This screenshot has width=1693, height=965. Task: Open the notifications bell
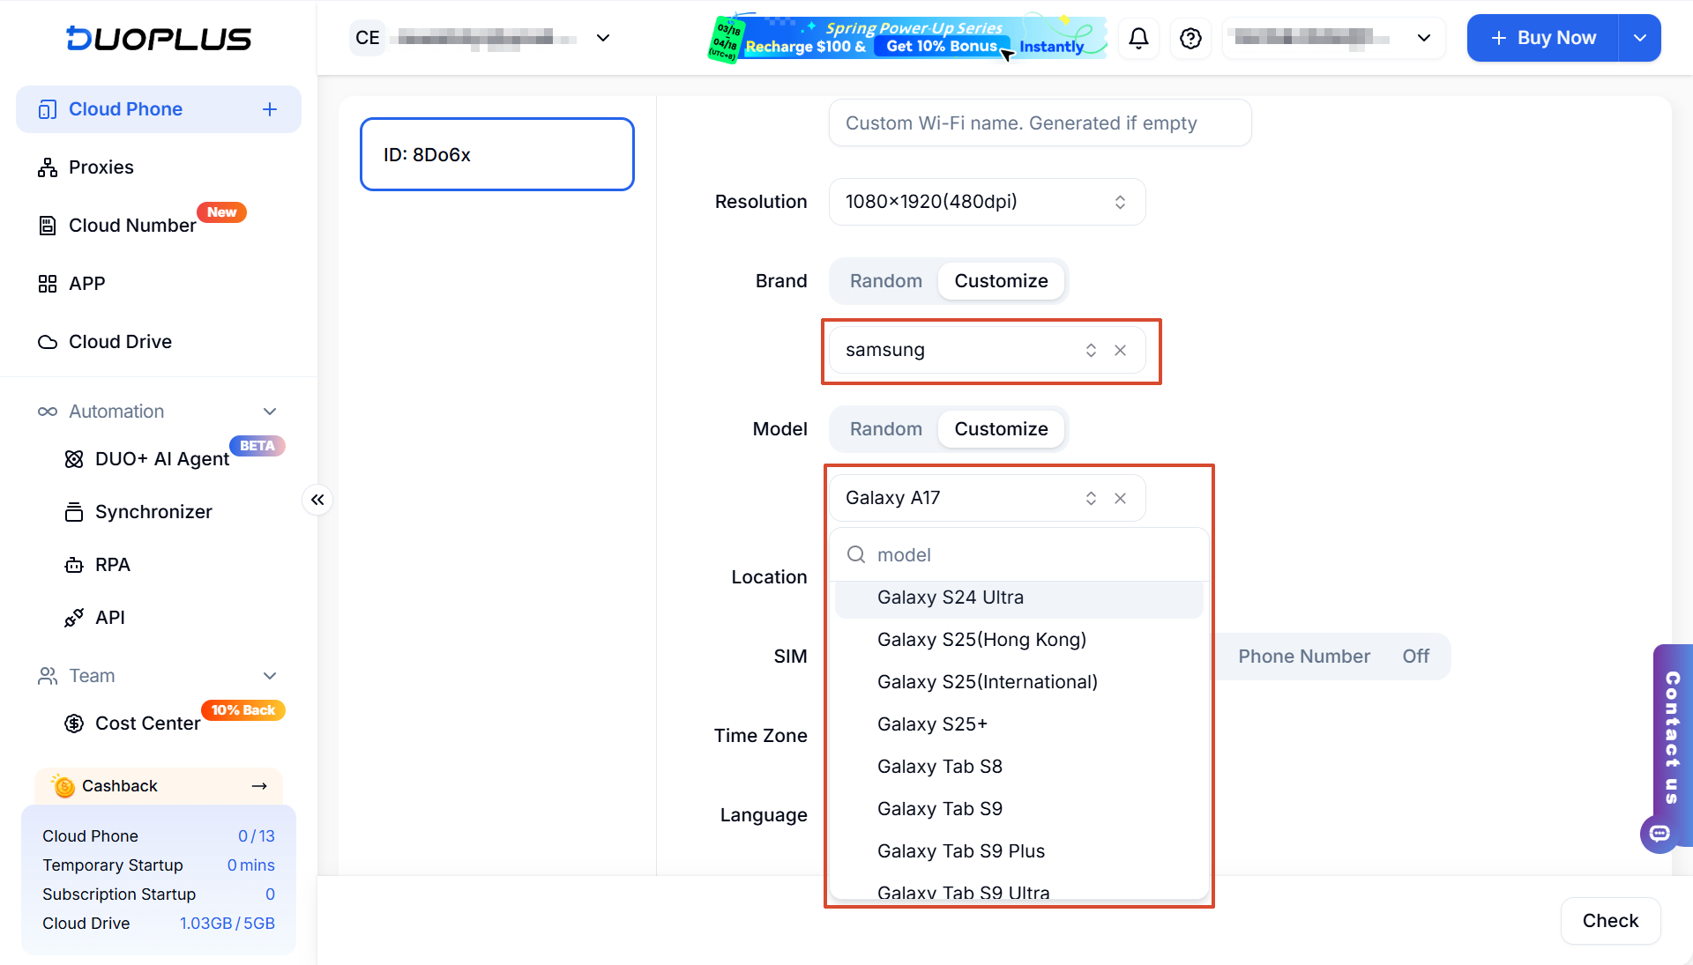coord(1138,38)
